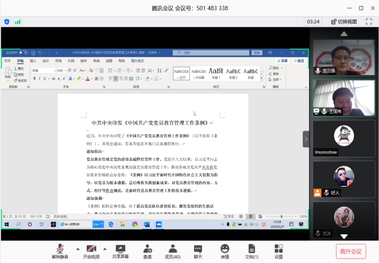
Task: Click the red 离开会议 leave meeting button
Action: tap(350, 251)
